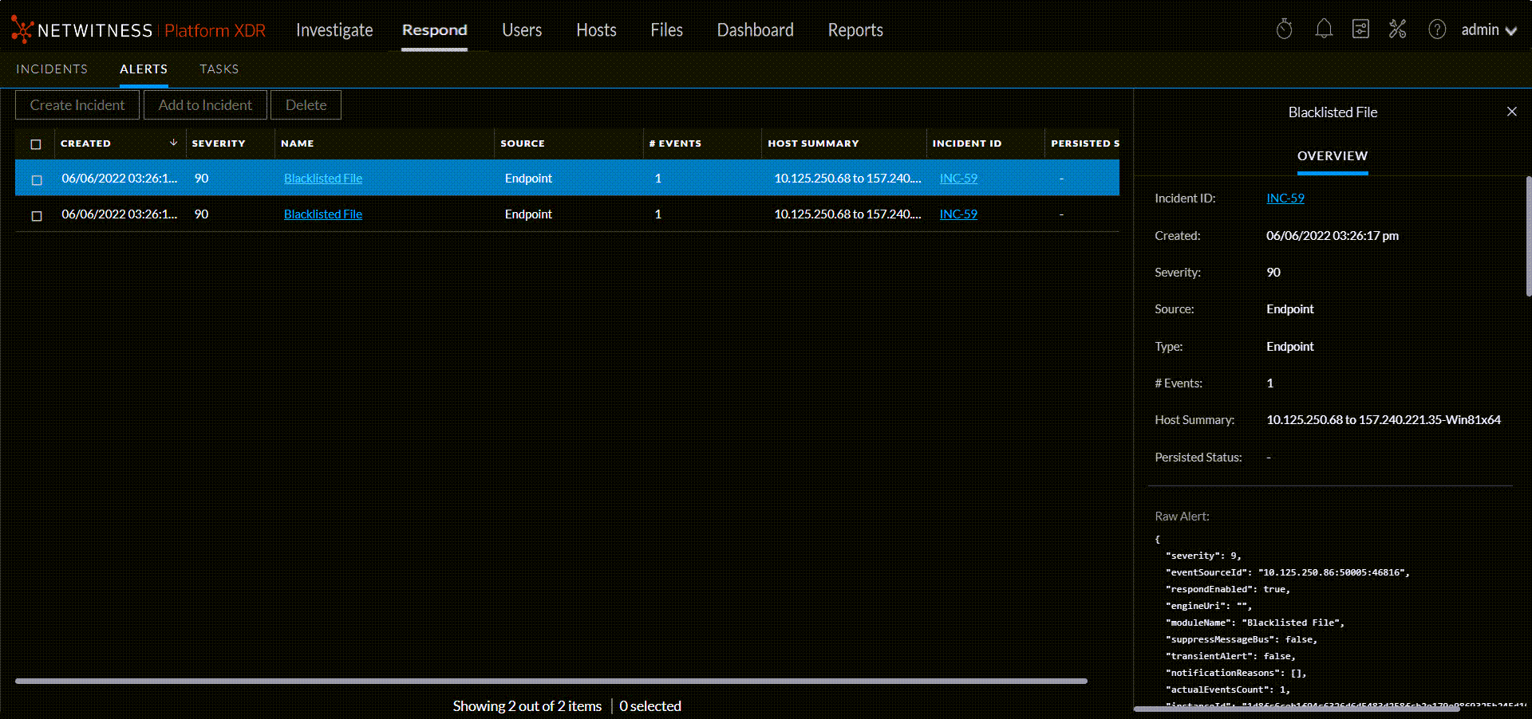This screenshot has height=719, width=1532.
Task: Open the help question mark icon
Action: click(1437, 29)
